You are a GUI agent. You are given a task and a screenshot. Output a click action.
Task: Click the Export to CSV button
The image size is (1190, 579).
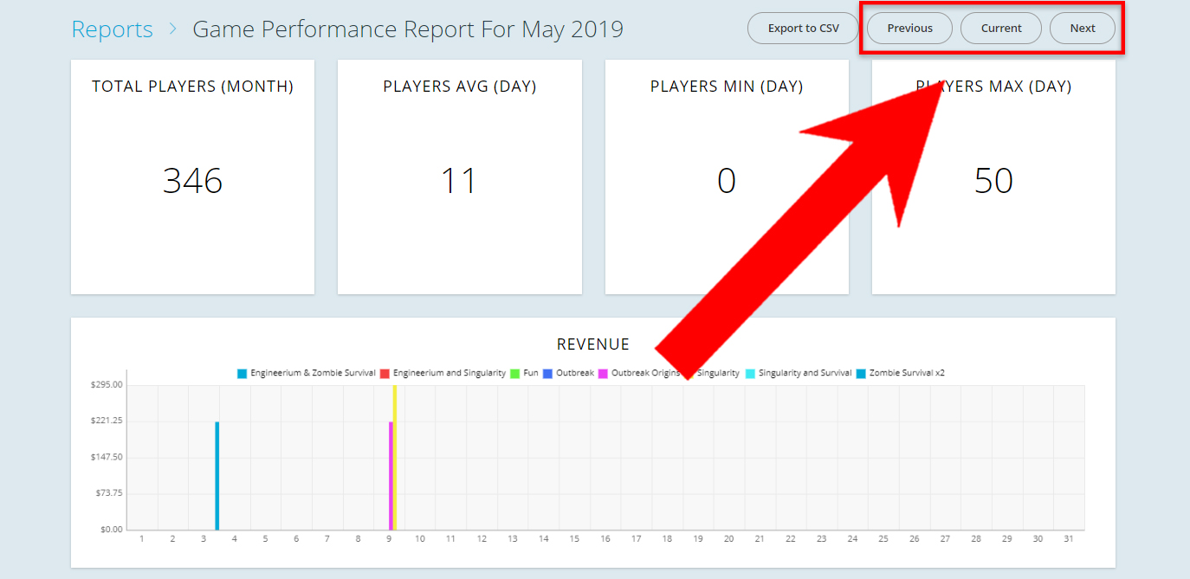(803, 29)
